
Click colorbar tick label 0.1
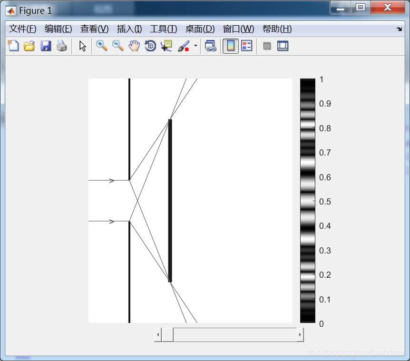[324, 300]
